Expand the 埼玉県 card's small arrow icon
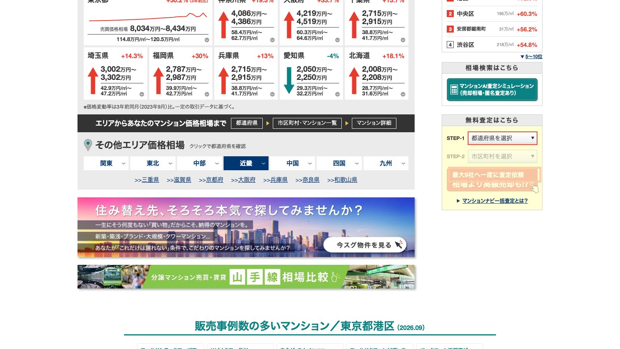Screen dimensions: 620x349 142,94
